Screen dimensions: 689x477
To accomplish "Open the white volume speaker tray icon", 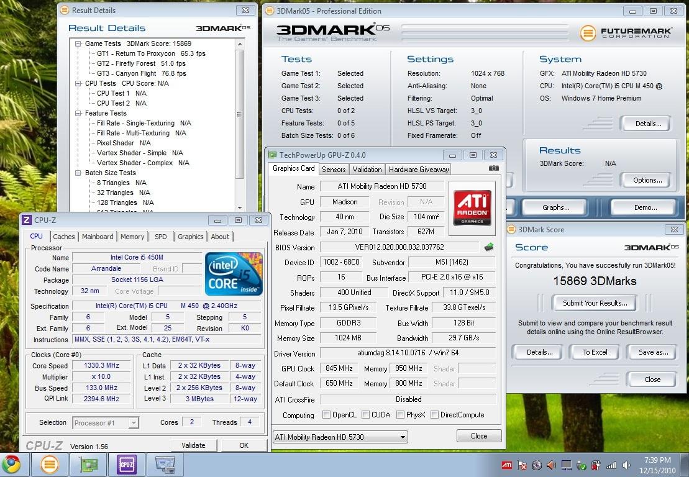I will click(626, 465).
